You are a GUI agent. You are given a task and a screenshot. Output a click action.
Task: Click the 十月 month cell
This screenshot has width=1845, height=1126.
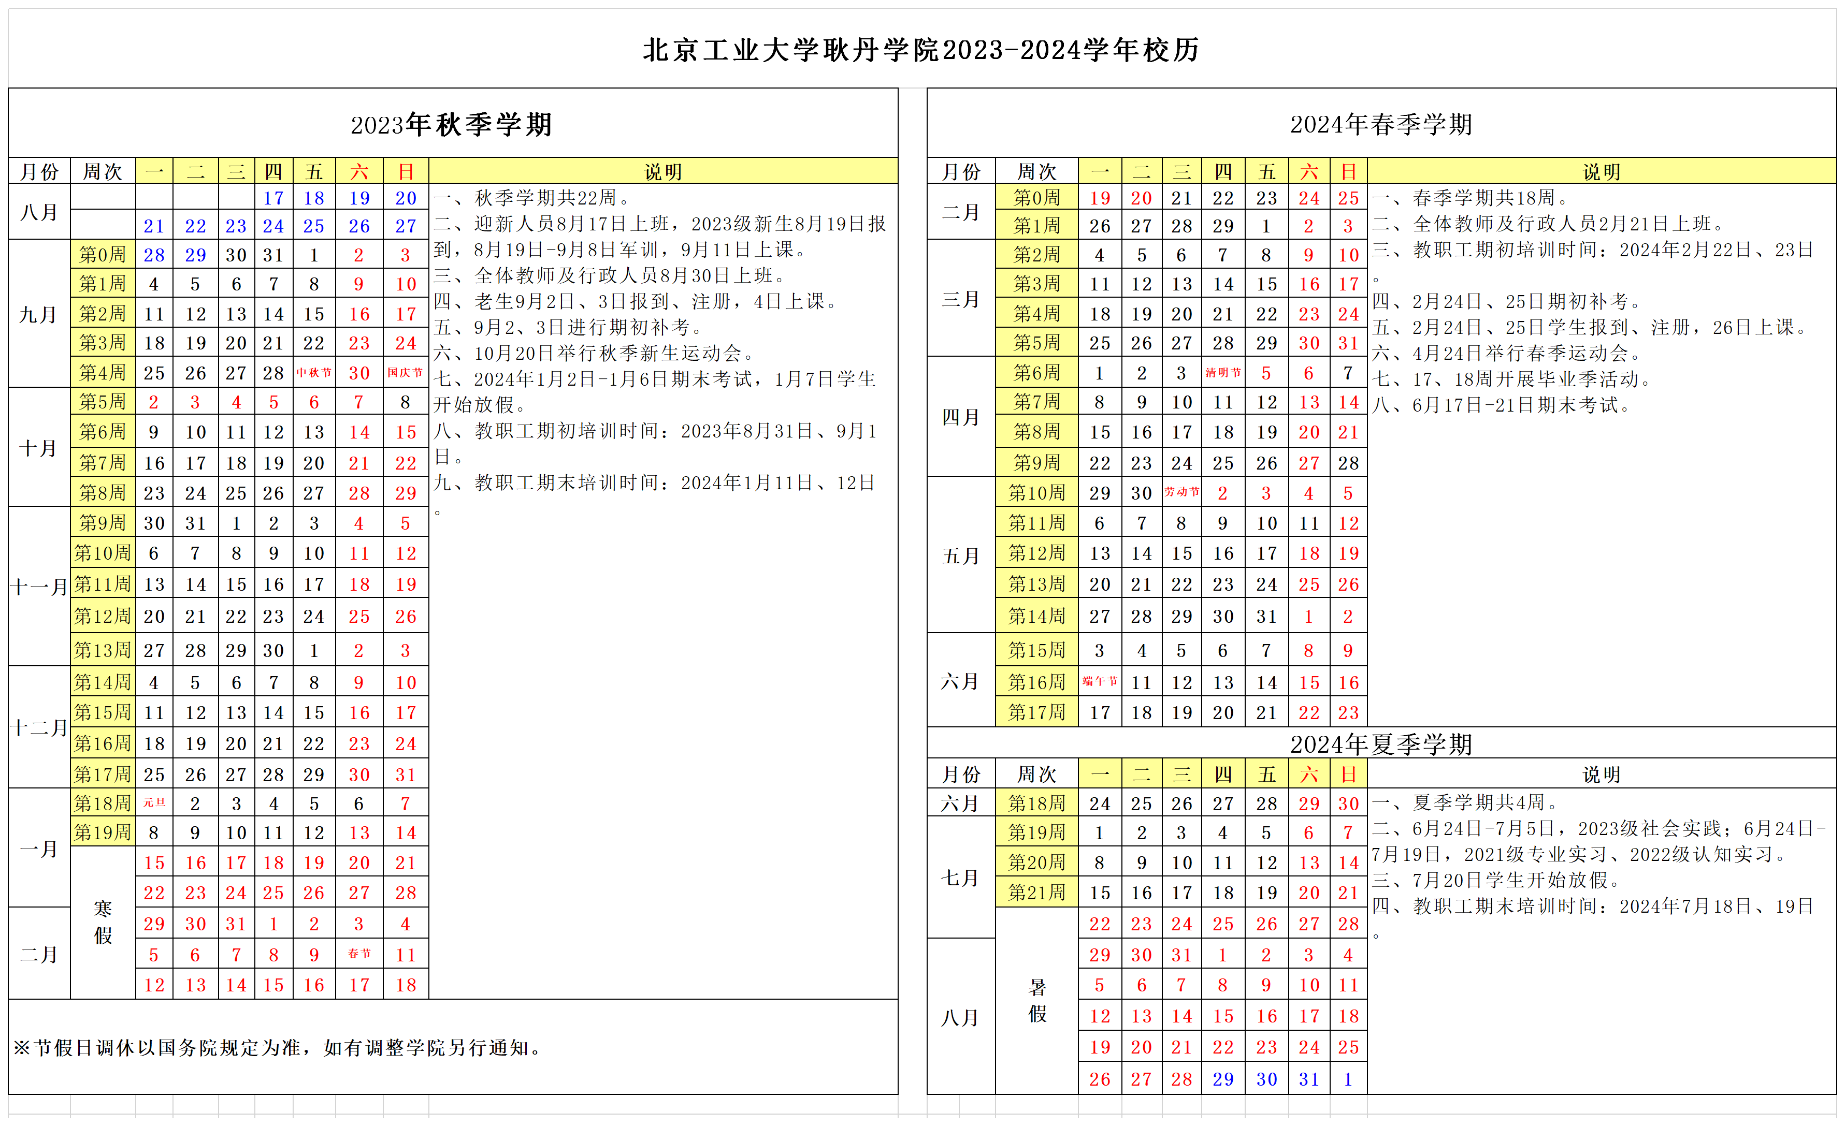39,447
